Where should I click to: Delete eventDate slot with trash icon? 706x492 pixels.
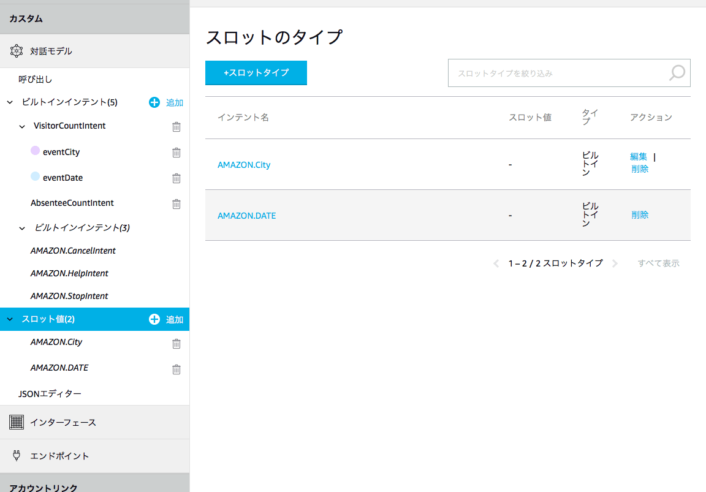(176, 178)
